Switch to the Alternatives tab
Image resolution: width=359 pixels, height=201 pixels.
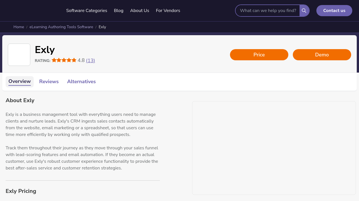click(x=81, y=82)
